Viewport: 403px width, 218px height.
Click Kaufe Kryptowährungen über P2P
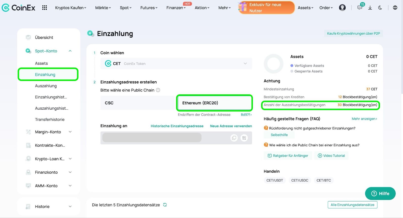coord(353,34)
